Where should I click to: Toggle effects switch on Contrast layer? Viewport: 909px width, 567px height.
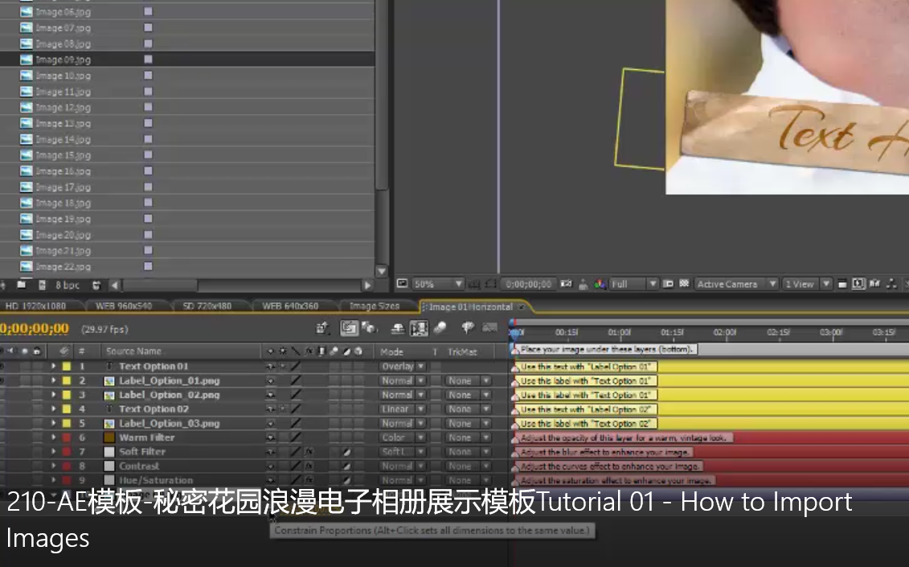click(309, 466)
